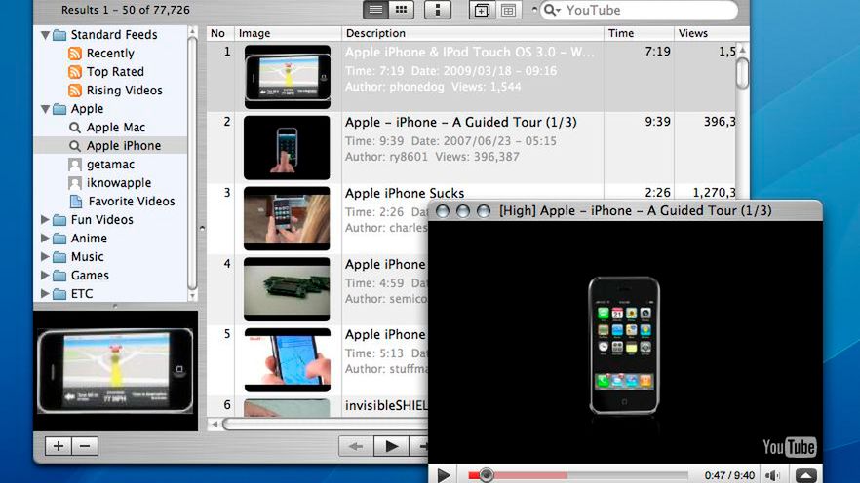The image size is (860, 483).
Task: Click the magnifier icon beside Apple Mac
Action: click(75, 128)
